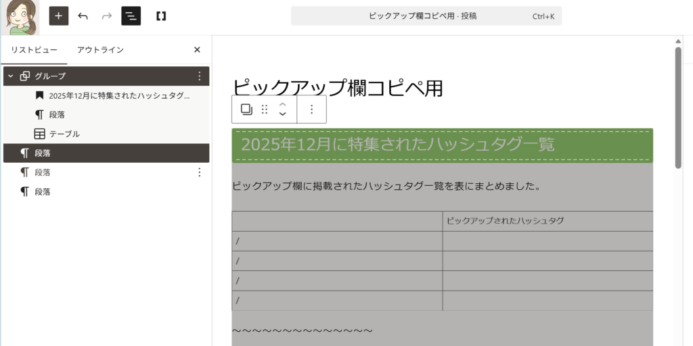
Task: Click the block drag handle icon
Action: [x=265, y=109]
